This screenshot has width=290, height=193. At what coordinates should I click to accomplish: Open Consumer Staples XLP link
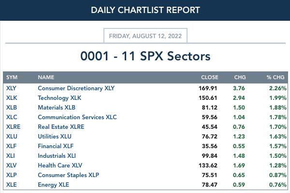68,175
